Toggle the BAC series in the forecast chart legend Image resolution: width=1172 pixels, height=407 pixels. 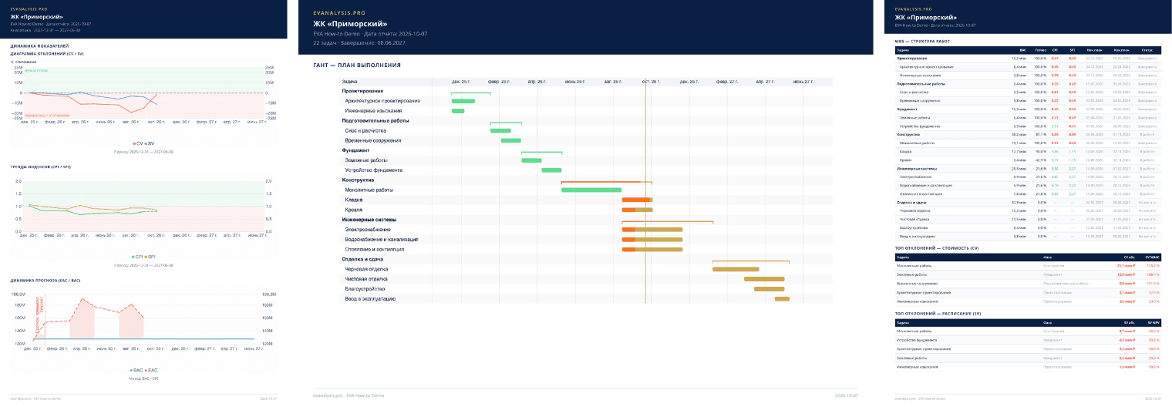(x=136, y=370)
